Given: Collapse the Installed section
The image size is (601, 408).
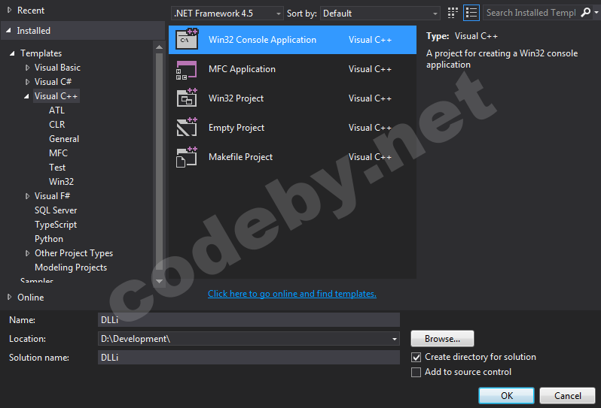Looking at the screenshot, I should tap(8, 30).
